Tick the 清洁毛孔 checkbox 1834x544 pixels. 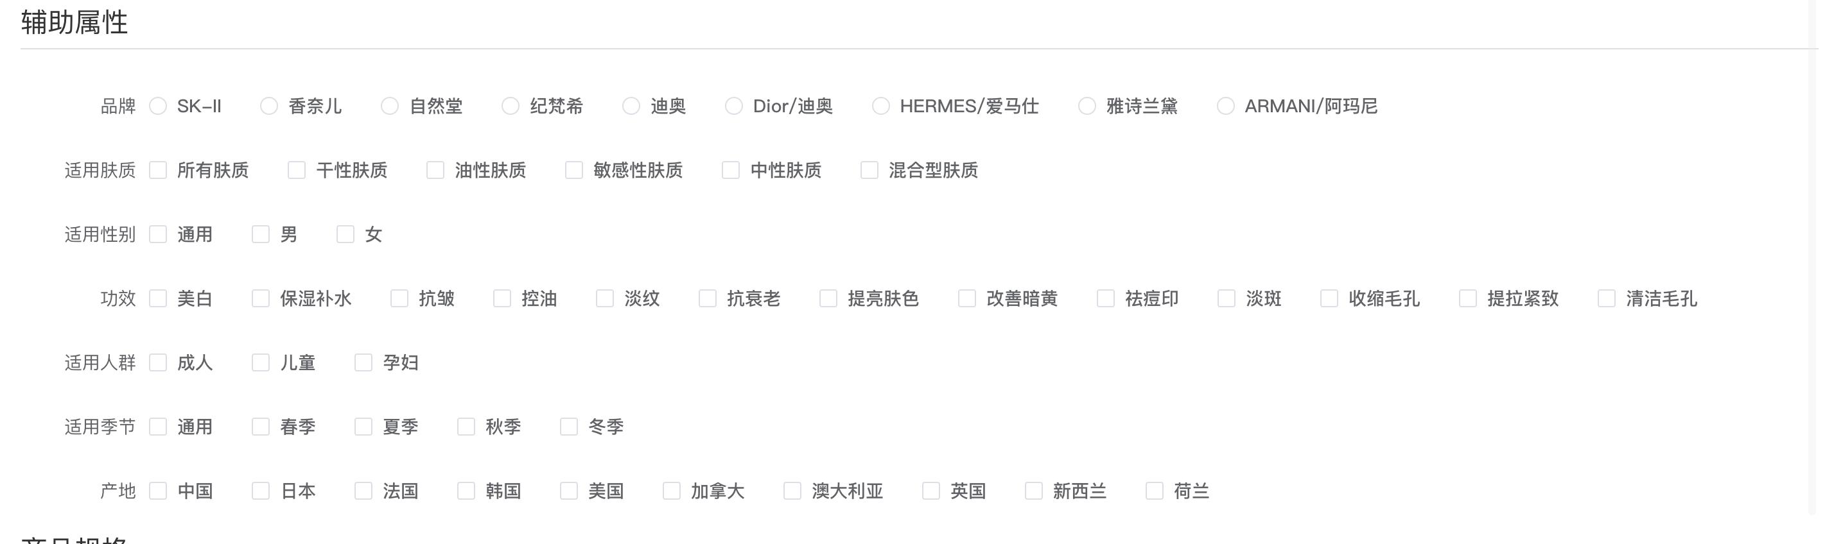pyautogui.click(x=1606, y=298)
